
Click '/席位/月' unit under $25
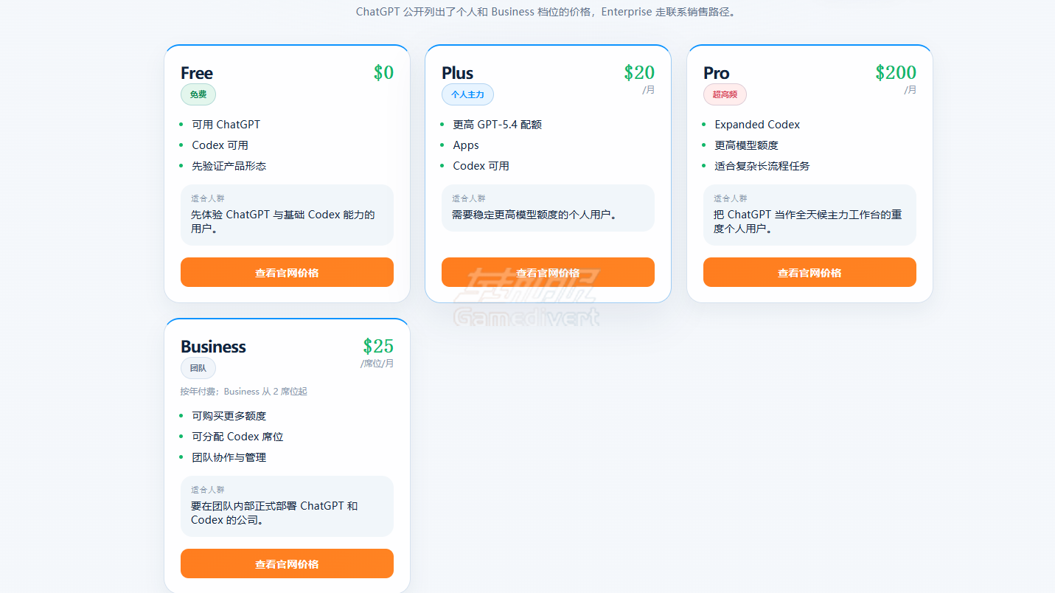[377, 364]
